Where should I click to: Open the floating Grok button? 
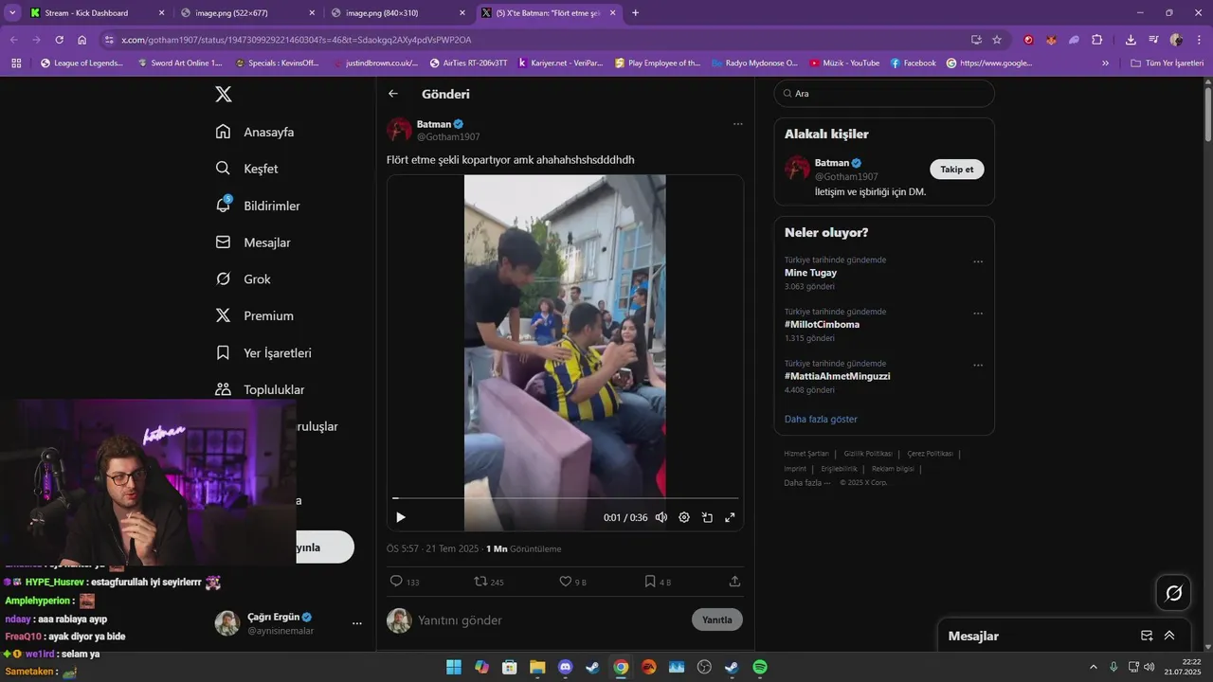click(x=1173, y=593)
